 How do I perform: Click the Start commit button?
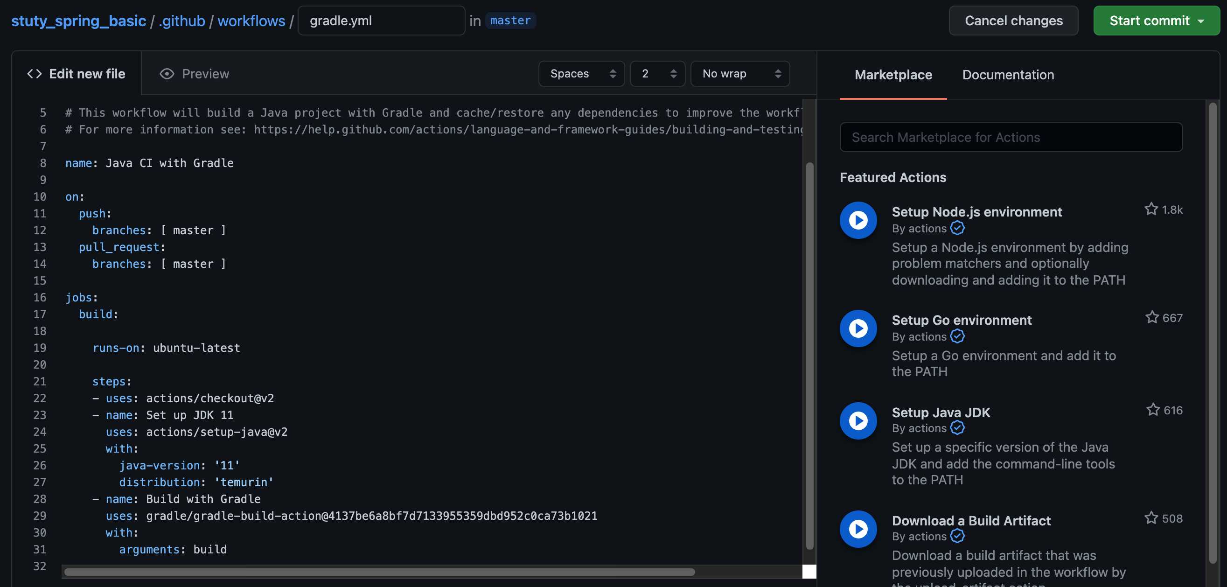pyautogui.click(x=1156, y=21)
